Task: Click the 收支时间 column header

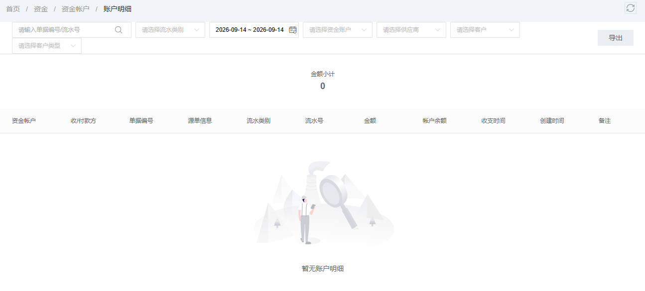Action: pos(494,121)
